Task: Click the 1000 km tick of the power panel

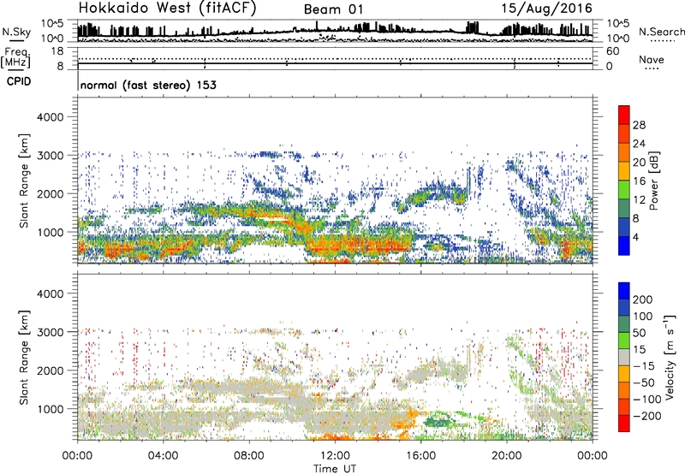Action: pyautogui.click(x=50, y=232)
